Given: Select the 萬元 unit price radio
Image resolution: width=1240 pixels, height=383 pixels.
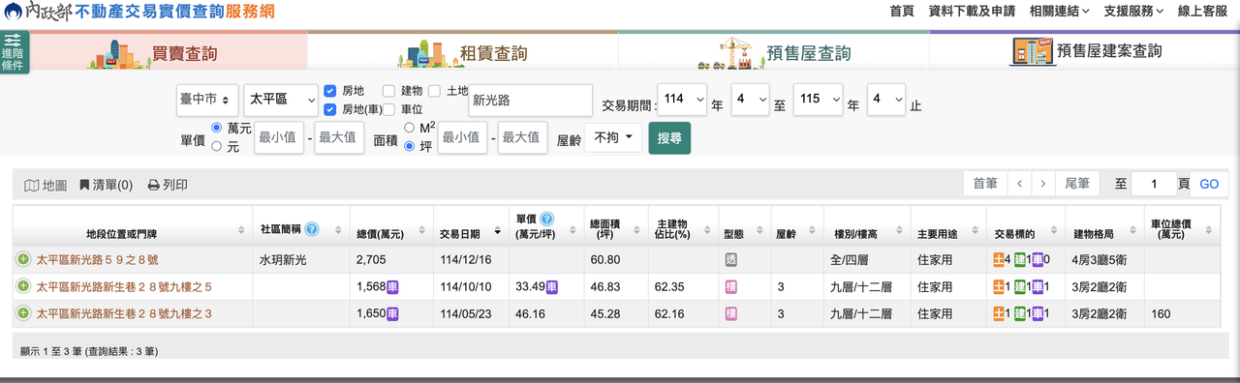Looking at the screenshot, I should pyautogui.click(x=216, y=128).
